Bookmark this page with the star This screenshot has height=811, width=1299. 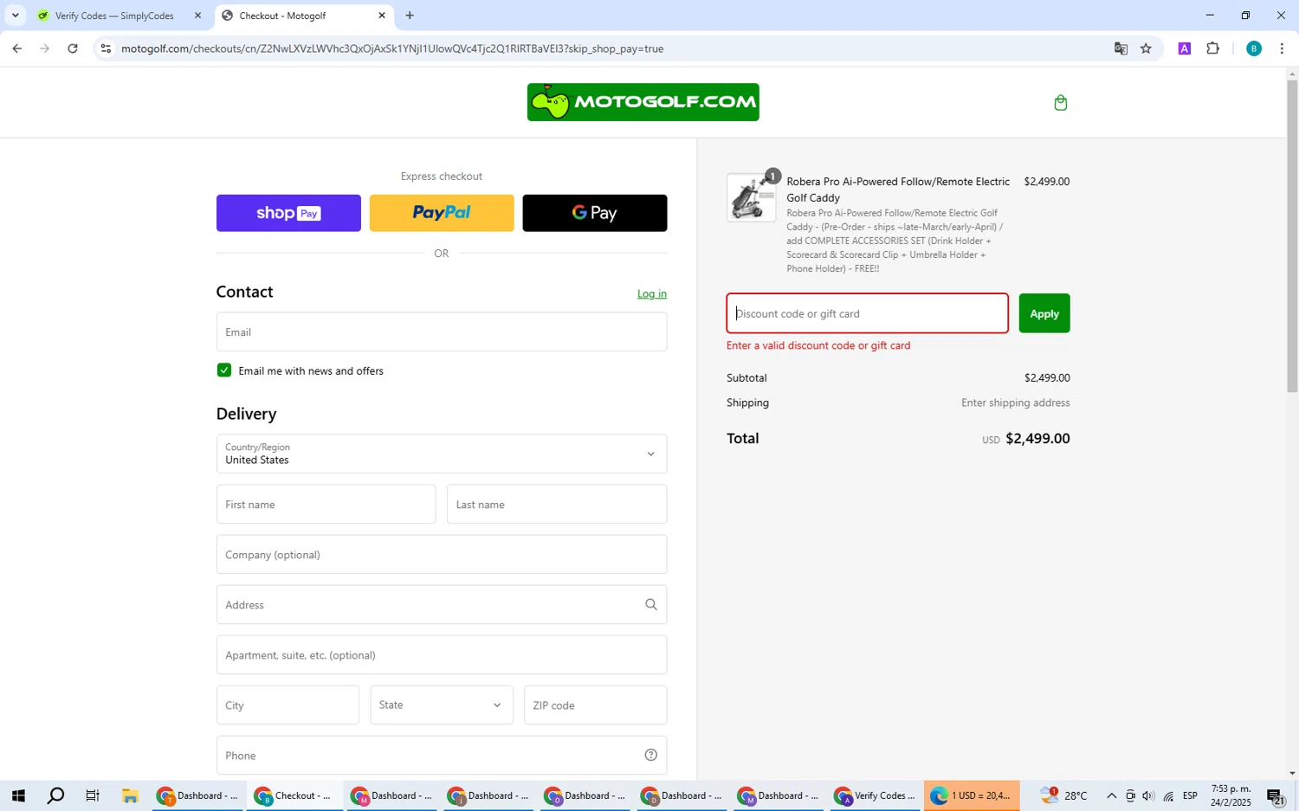pos(1146,48)
